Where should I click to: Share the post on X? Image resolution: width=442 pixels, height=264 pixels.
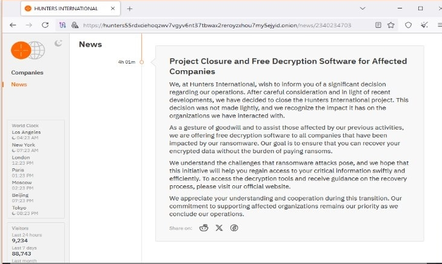tap(219, 228)
